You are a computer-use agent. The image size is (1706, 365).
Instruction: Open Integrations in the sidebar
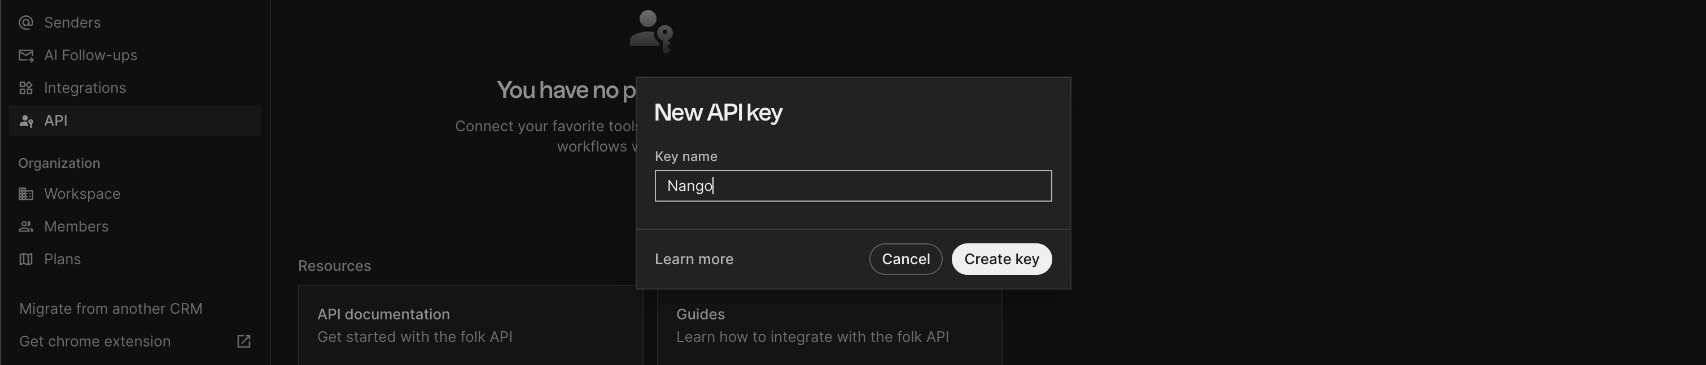(85, 88)
